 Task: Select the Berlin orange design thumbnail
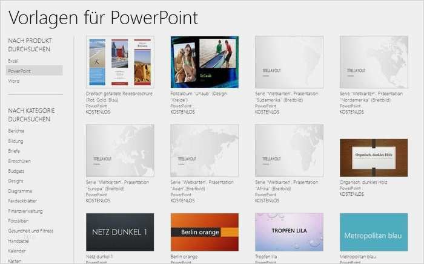click(x=204, y=231)
